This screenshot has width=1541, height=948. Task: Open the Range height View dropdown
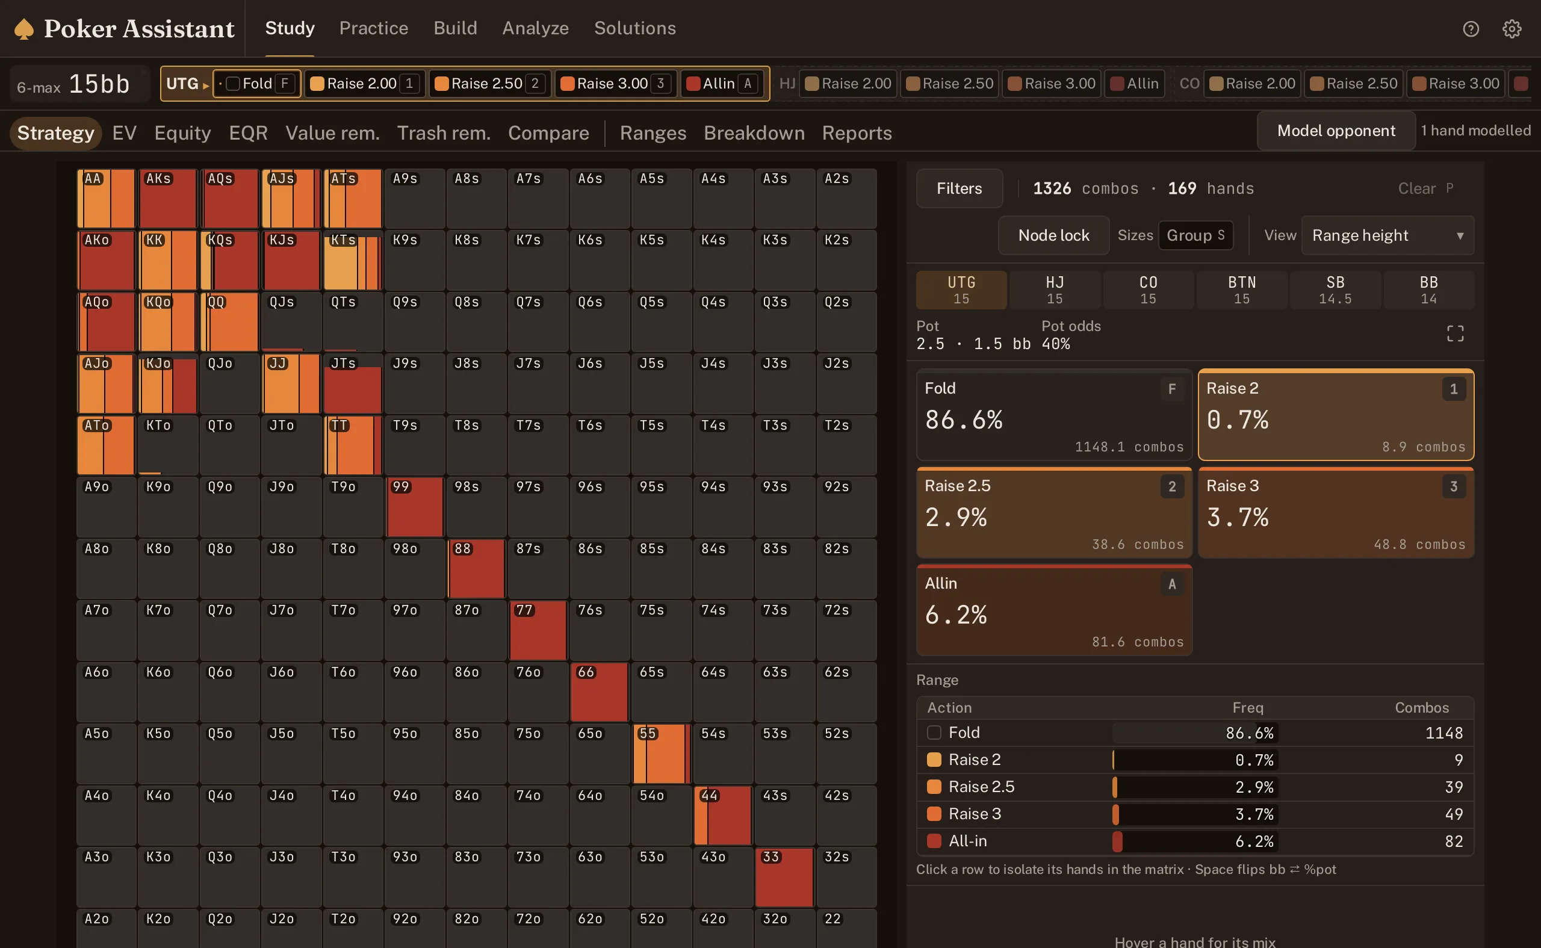click(x=1387, y=236)
